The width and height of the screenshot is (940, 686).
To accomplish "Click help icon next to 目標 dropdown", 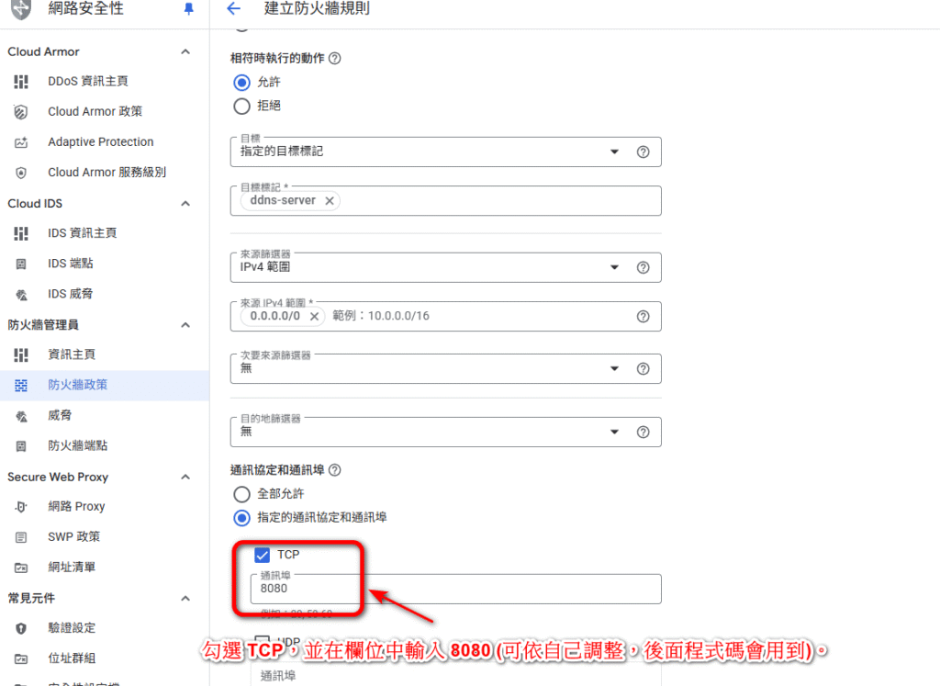I will (643, 152).
